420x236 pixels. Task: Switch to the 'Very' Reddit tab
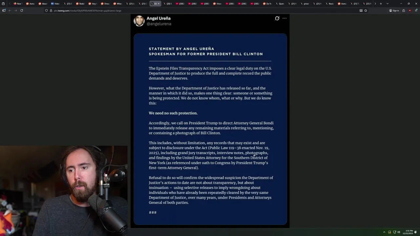tap(93, 4)
